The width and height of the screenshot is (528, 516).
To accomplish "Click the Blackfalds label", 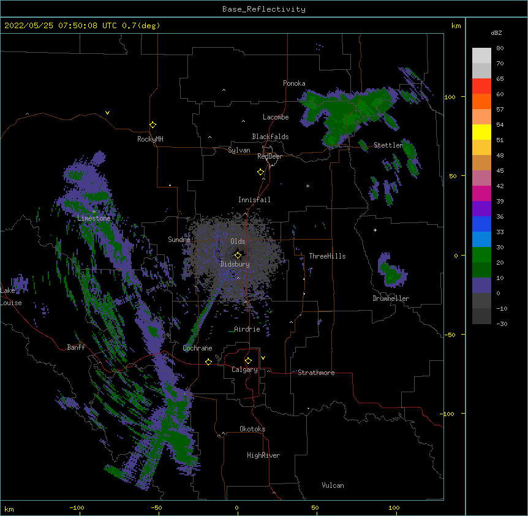I will click(270, 137).
